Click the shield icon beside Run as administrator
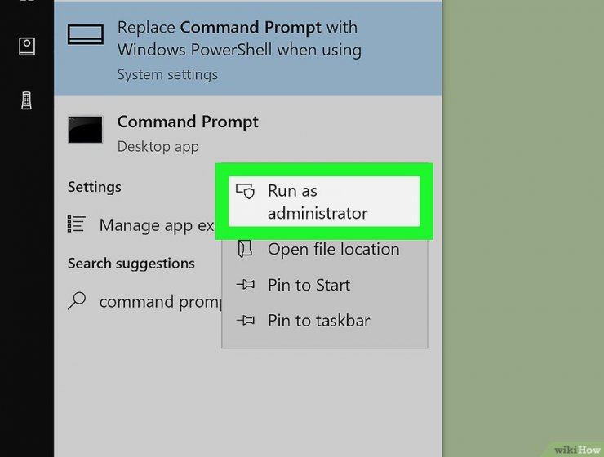Viewport: 604px width, 457px height. 246,191
